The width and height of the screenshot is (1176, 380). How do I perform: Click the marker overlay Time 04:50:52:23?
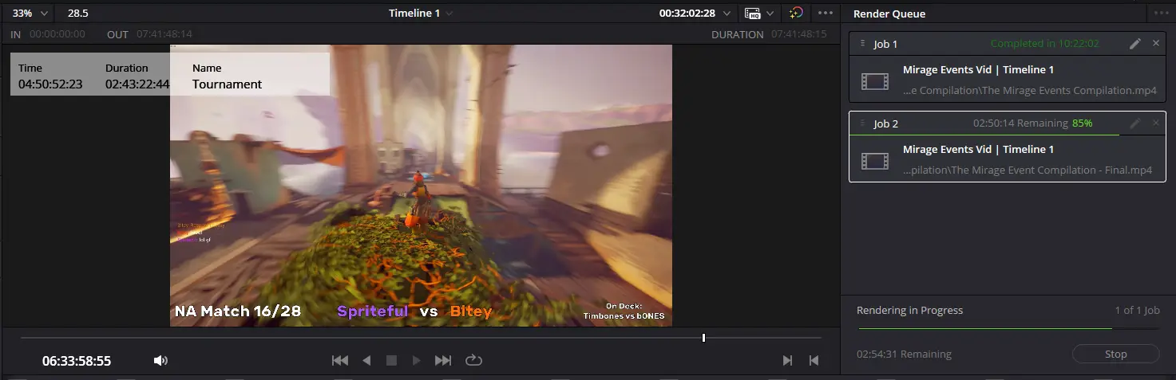(x=50, y=84)
